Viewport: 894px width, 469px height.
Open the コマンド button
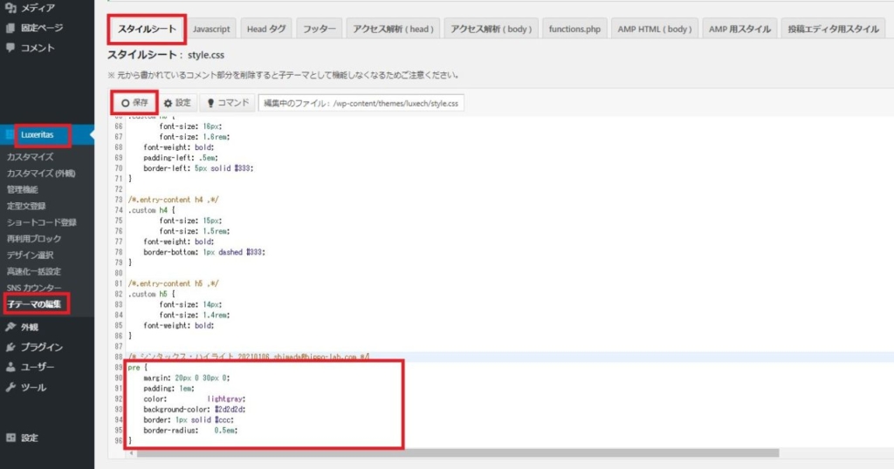pos(228,103)
